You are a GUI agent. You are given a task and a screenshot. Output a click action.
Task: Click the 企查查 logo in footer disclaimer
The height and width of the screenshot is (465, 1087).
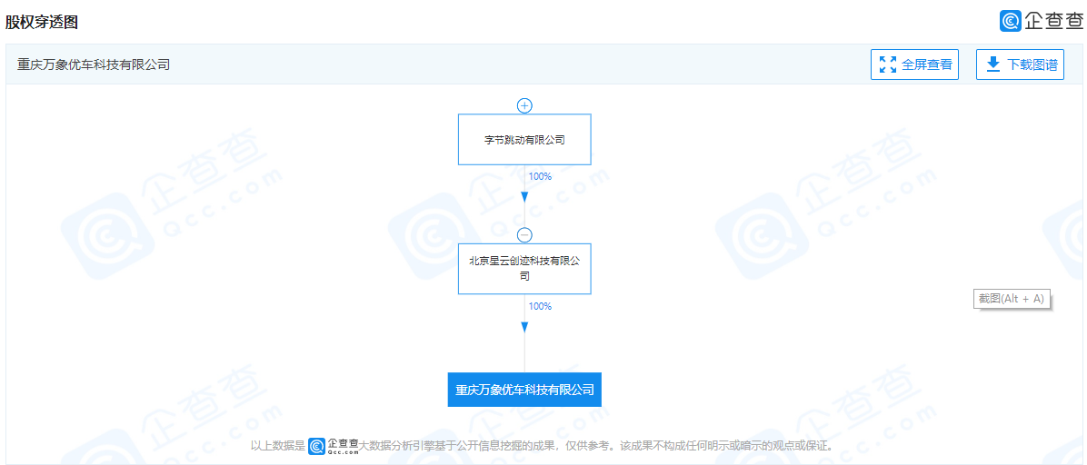(334, 445)
